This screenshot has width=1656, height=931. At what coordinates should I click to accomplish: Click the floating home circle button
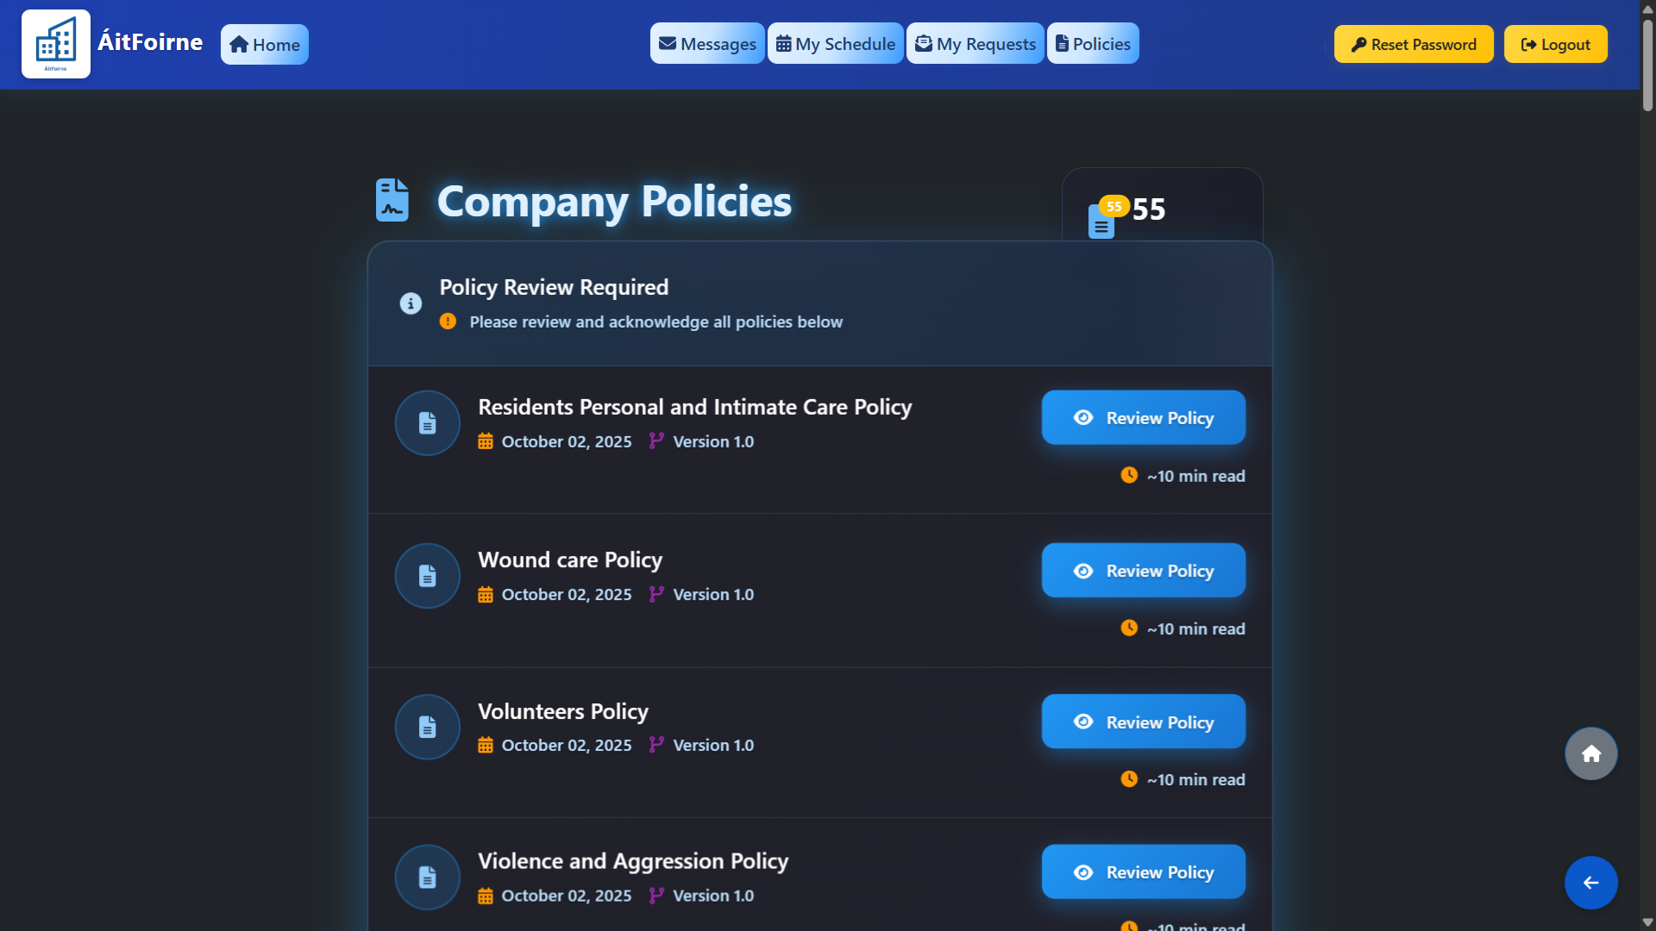1590,754
